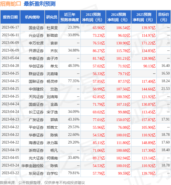The image size is (171, 185).
Task: Click the 数据来源 footnote text
Action: (x=42, y=183)
